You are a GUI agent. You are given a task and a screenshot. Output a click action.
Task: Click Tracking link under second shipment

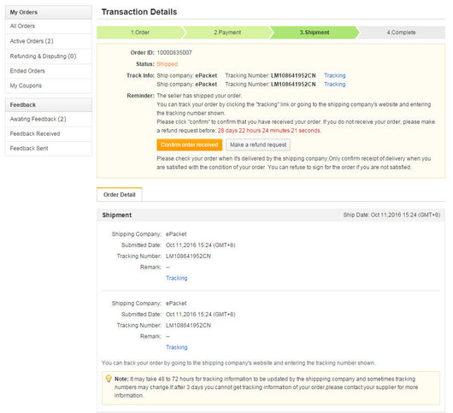click(x=177, y=347)
